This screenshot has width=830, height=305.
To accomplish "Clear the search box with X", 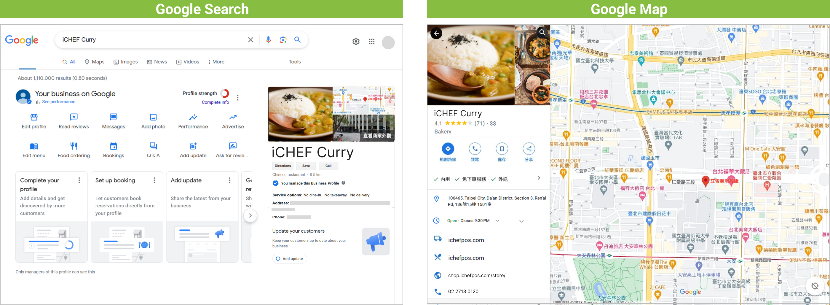I will coord(250,40).
